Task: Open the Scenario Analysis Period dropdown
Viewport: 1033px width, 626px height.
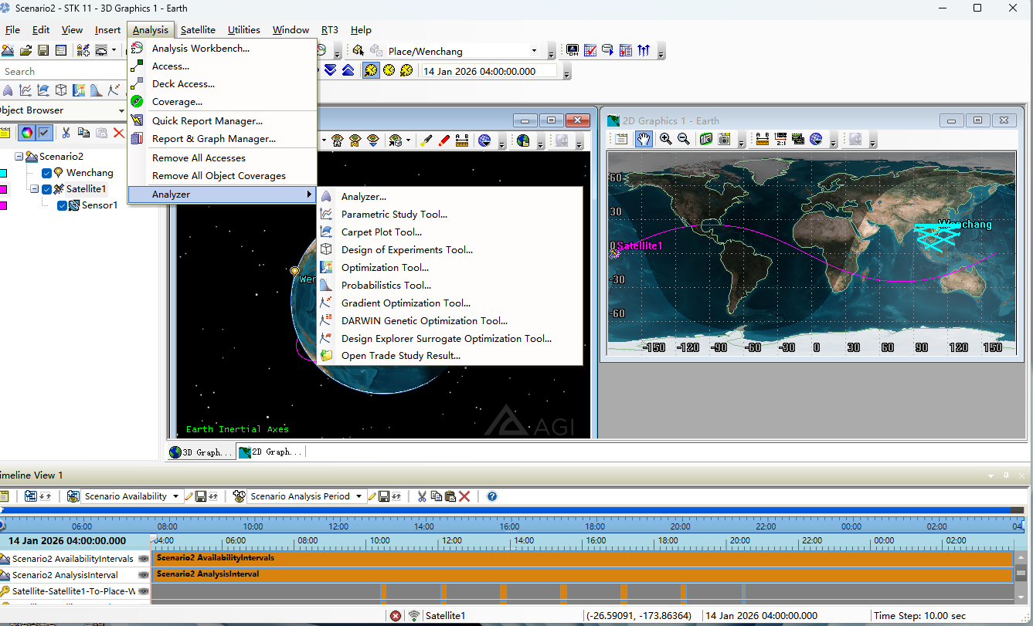Action: (x=358, y=496)
